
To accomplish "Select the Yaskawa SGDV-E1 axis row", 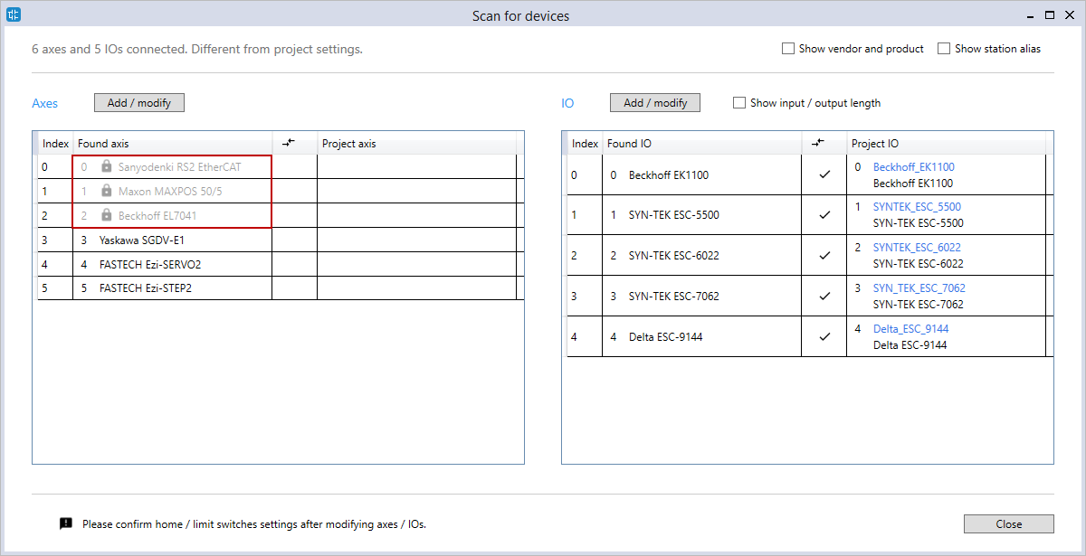I will pos(141,240).
